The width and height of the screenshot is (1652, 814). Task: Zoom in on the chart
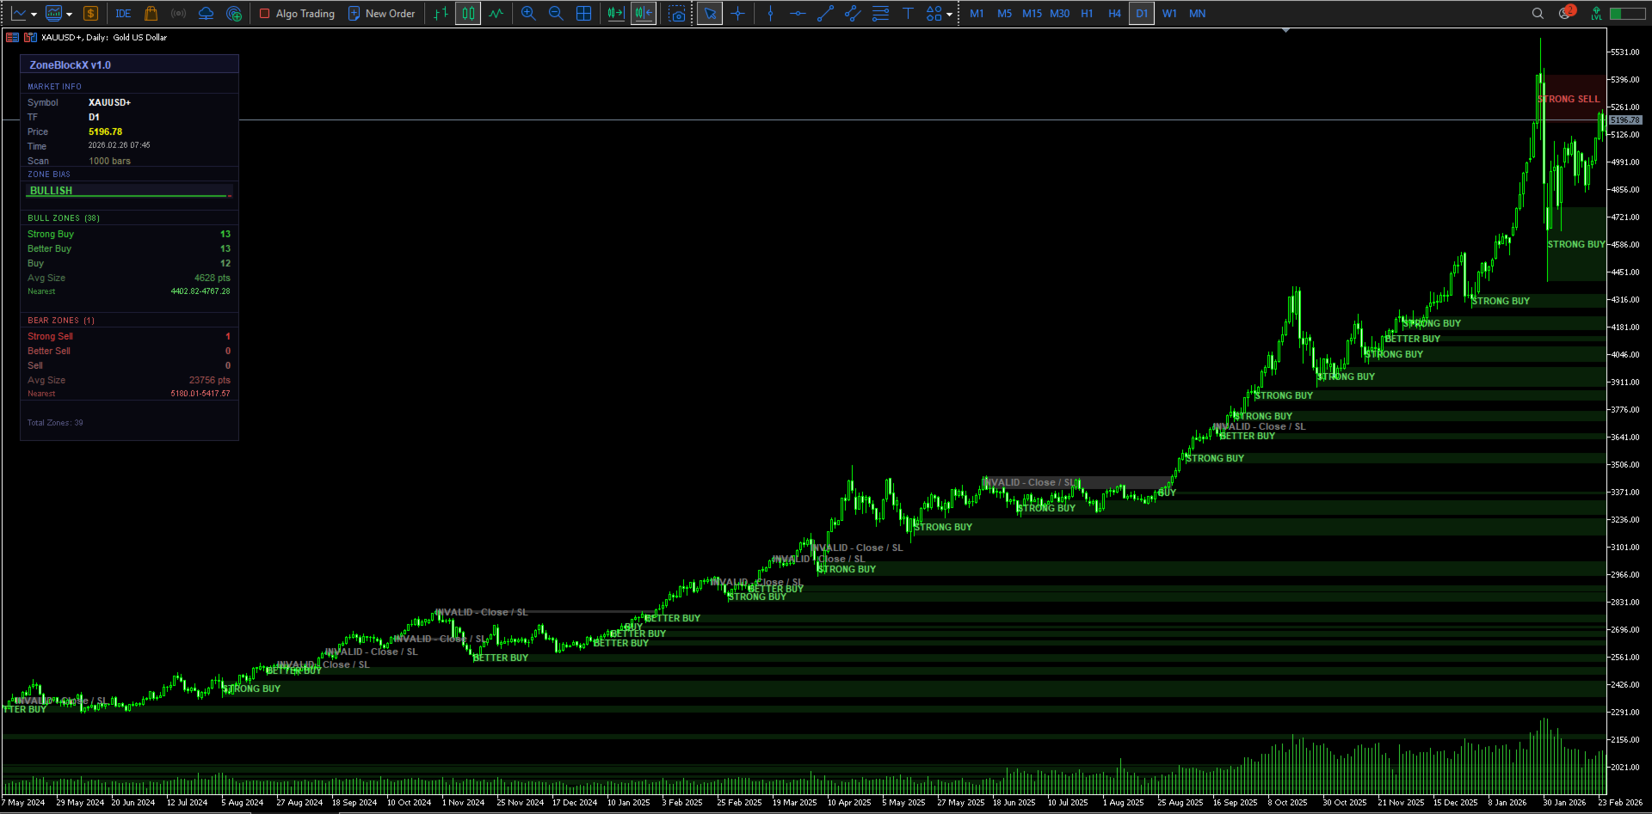[528, 14]
